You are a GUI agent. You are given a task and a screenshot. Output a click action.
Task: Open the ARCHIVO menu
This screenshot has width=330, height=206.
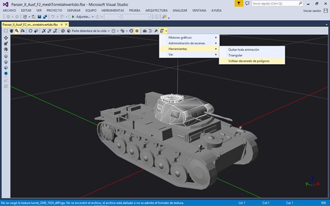tap(9, 10)
